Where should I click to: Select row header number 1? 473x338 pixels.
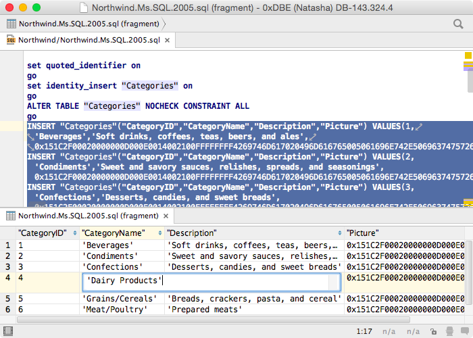click(8, 245)
